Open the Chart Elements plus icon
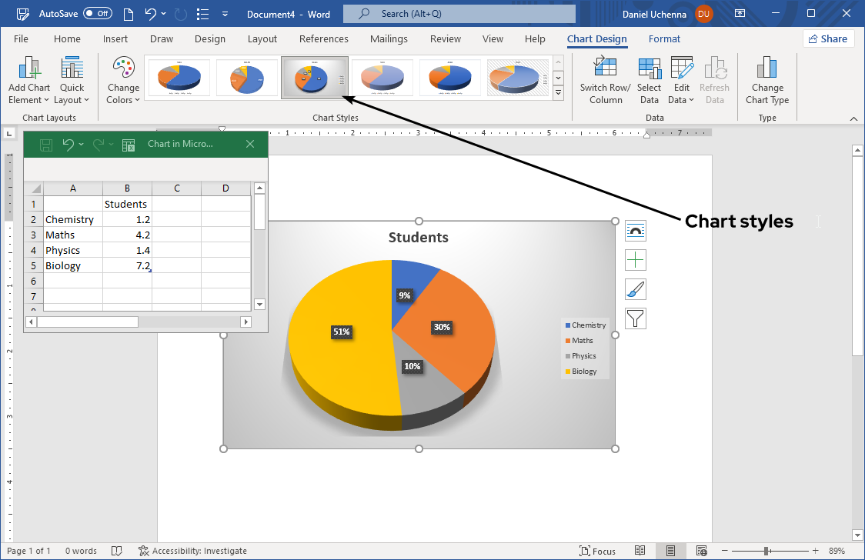Screen dimensions: 865x560 [x=635, y=259]
